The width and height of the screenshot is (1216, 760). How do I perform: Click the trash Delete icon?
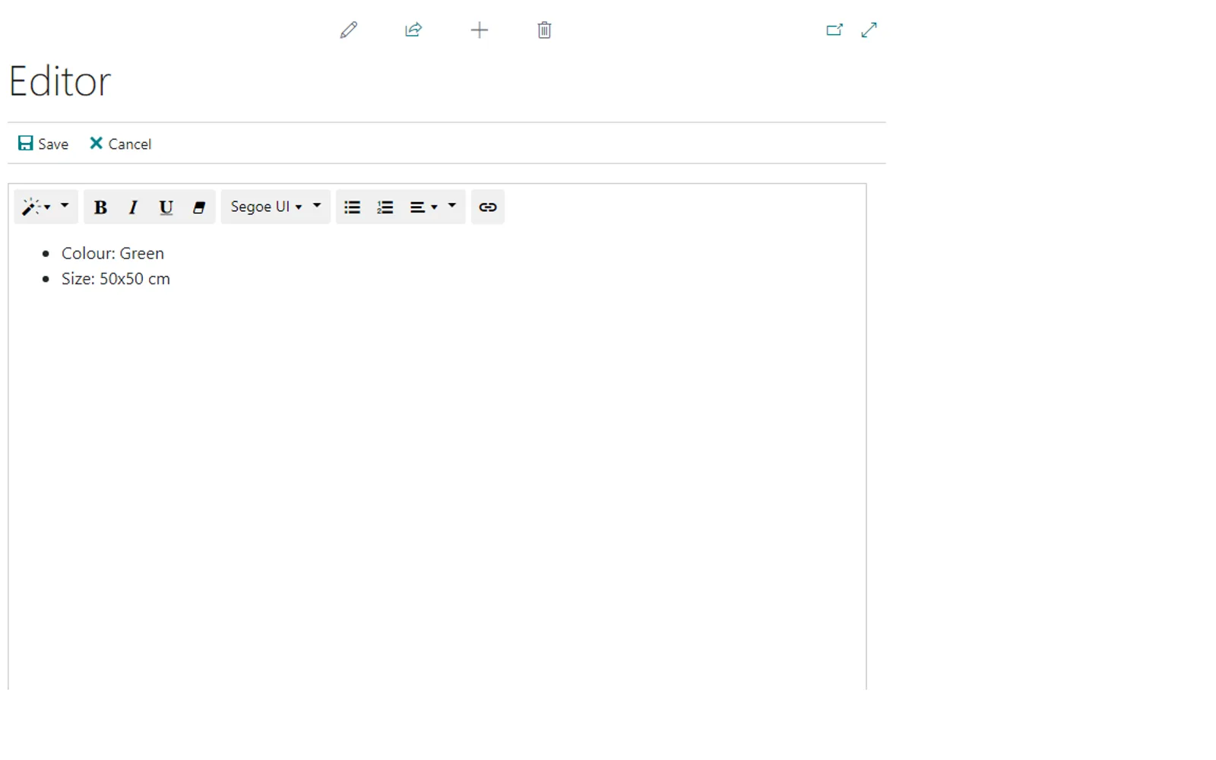(x=544, y=30)
